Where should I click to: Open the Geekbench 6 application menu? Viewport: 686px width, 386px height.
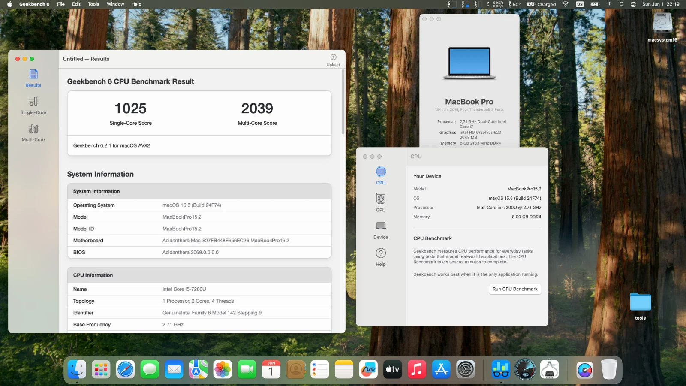coord(34,4)
